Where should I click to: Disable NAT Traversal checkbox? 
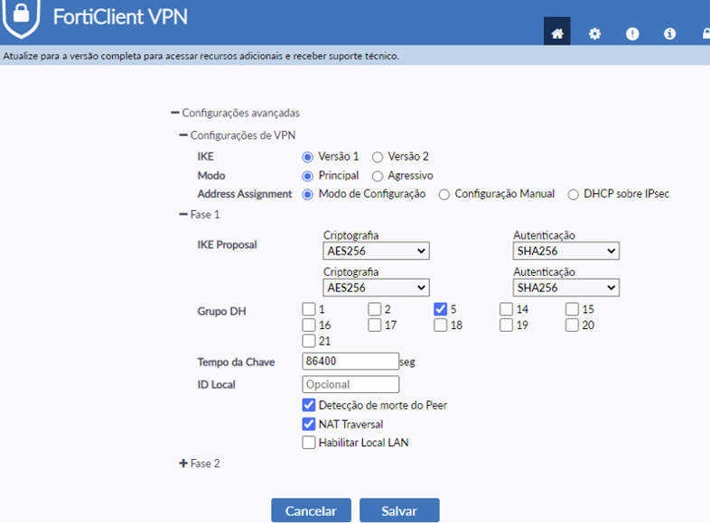coord(309,424)
